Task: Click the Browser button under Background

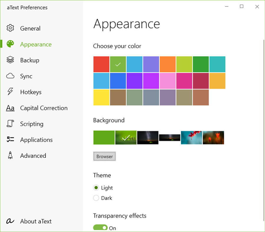Action: (x=104, y=156)
